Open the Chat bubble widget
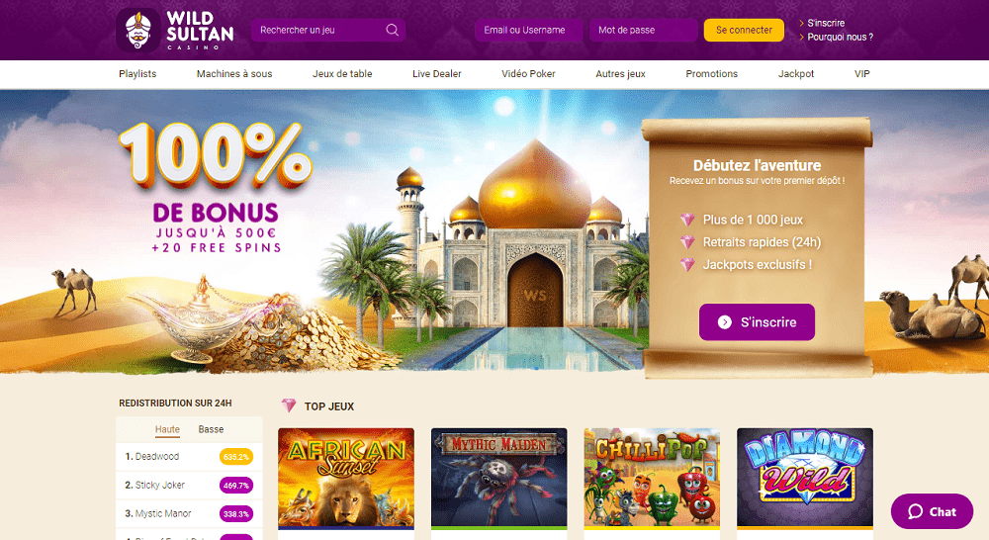Viewport: 989px width, 540px height. (x=933, y=511)
